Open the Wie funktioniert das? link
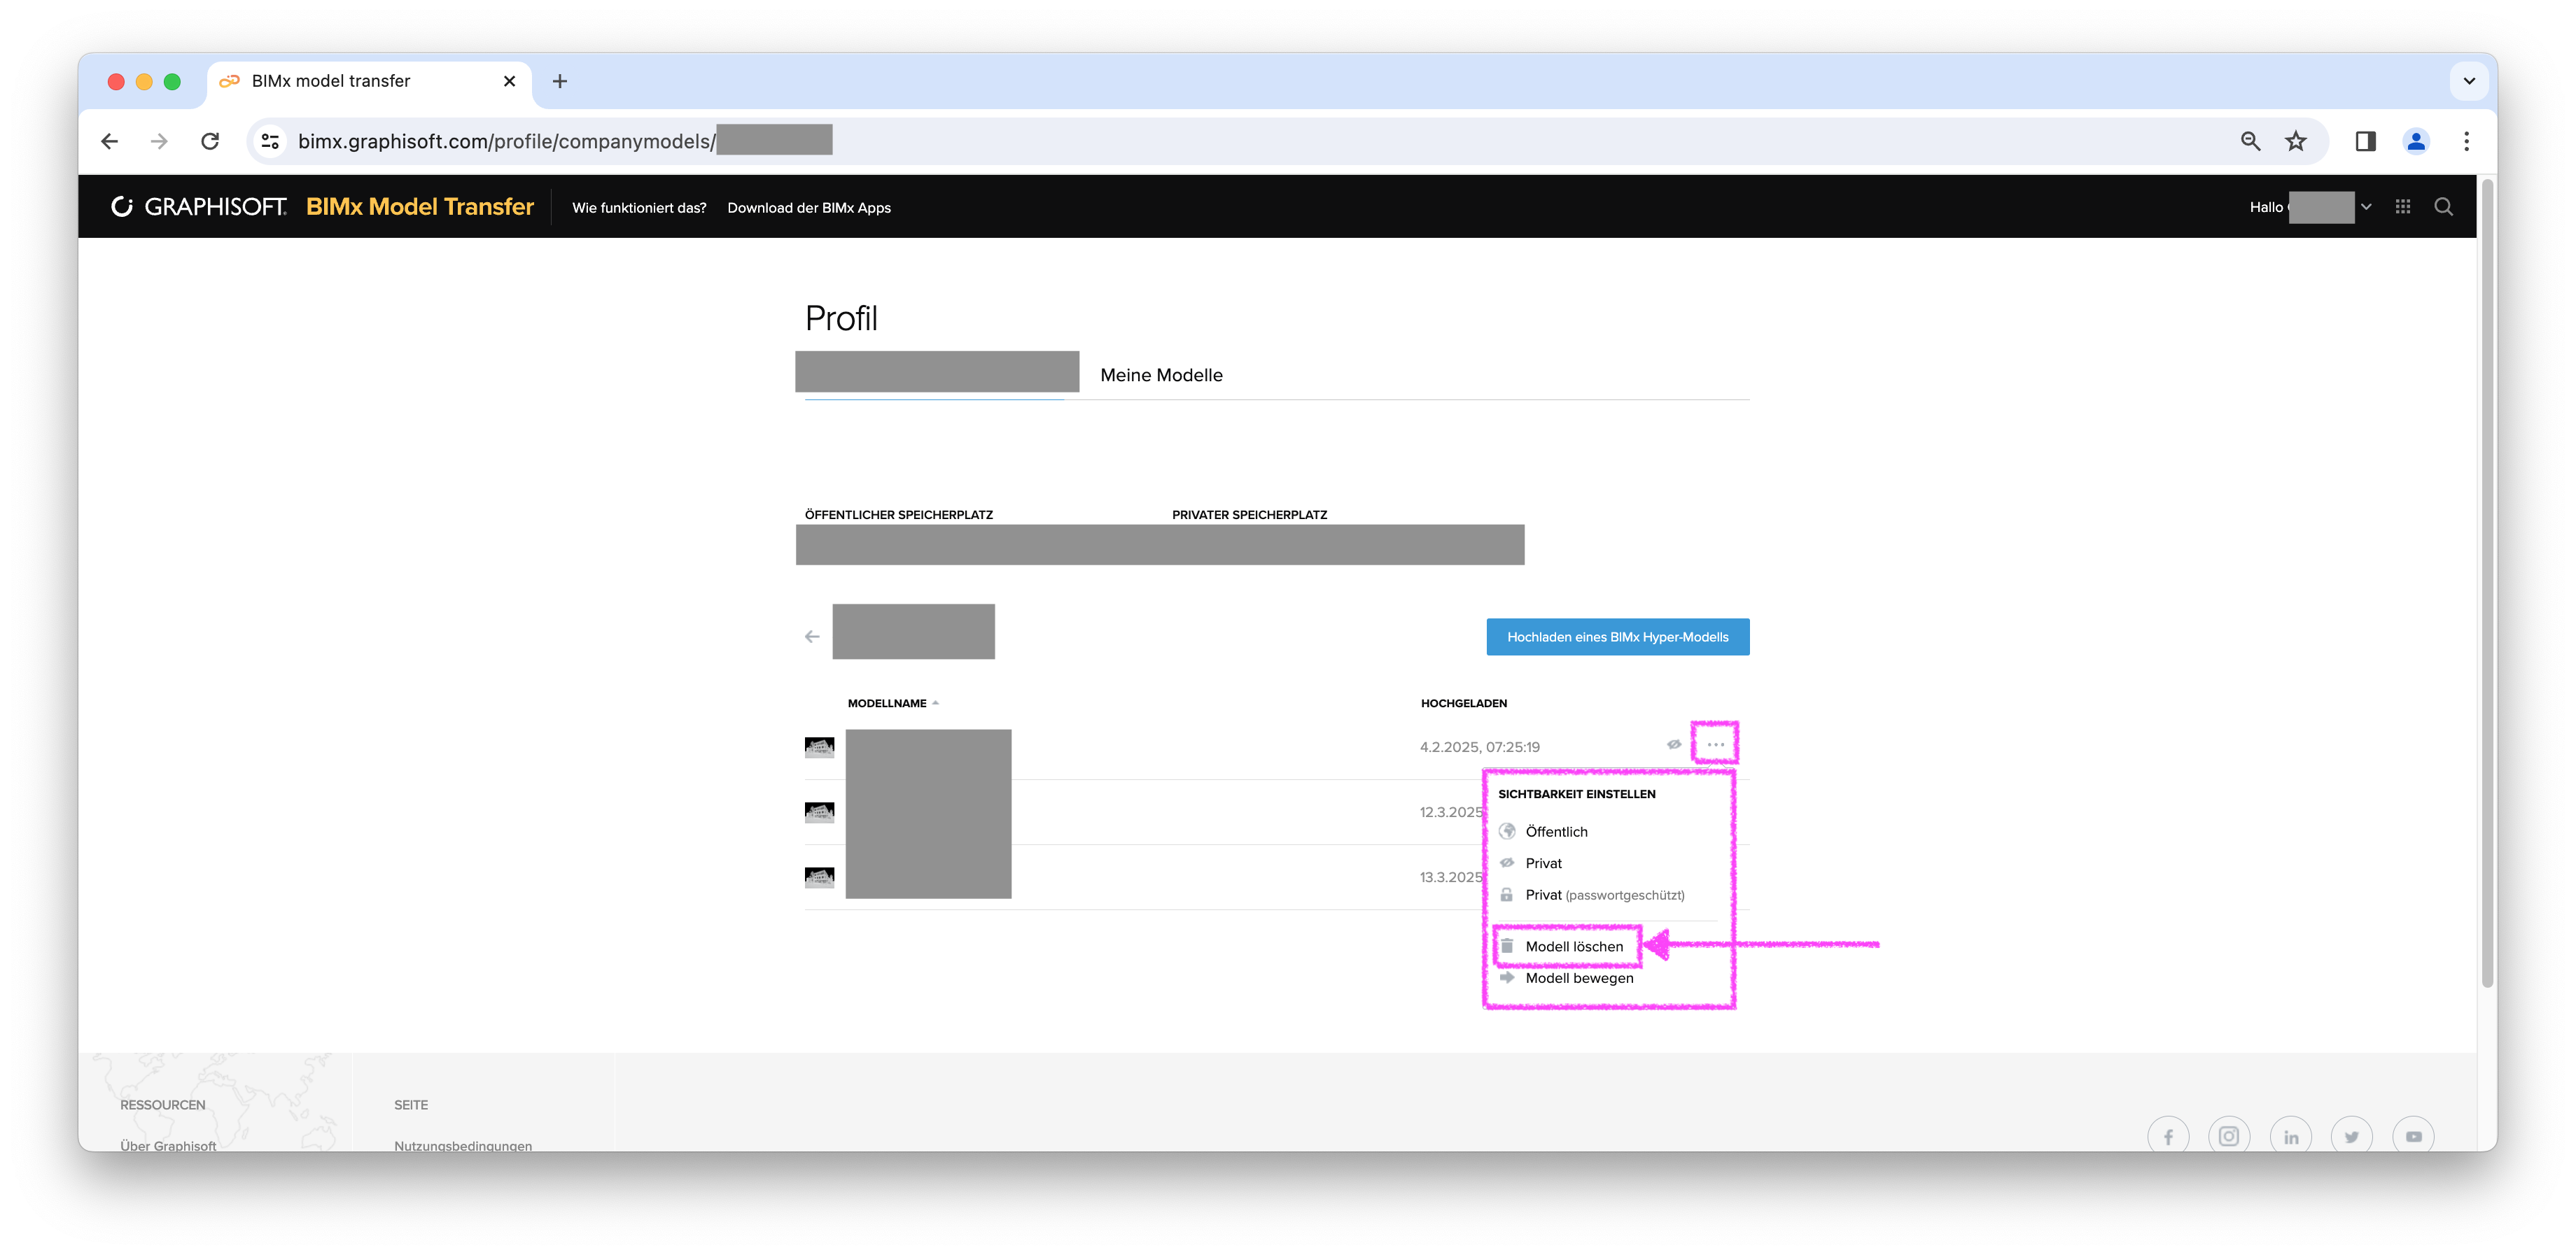Viewport: 2576px width, 1255px height. click(x=639, y=208)
